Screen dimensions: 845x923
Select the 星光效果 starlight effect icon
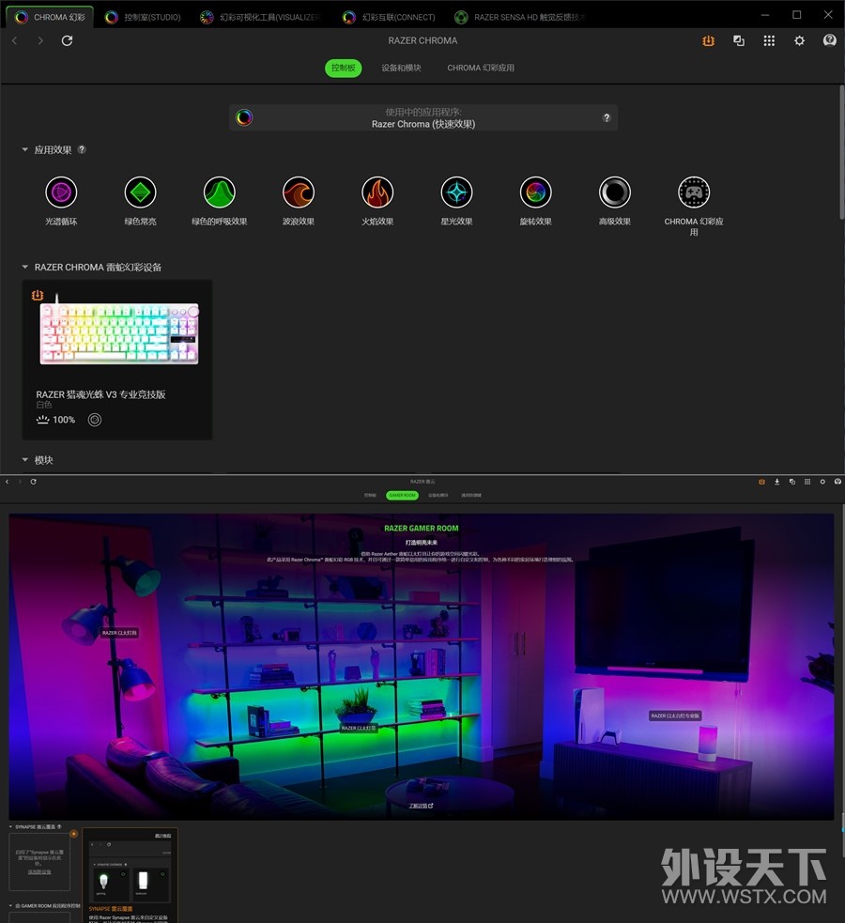click(456, 192)
